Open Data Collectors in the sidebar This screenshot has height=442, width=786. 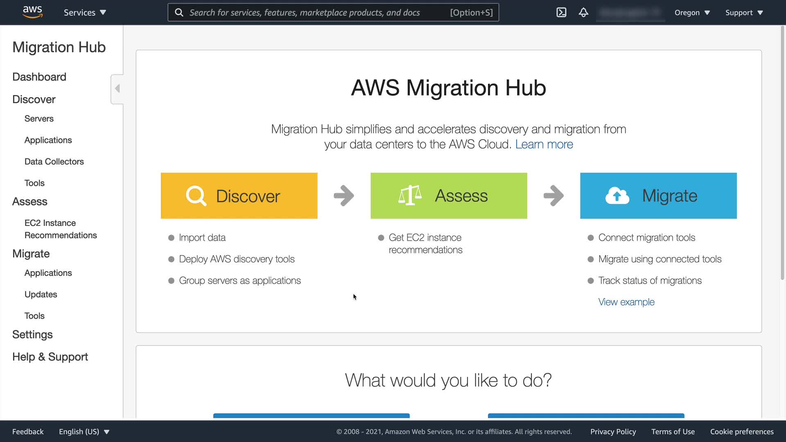pyautogui.click(x=54, y=162)
